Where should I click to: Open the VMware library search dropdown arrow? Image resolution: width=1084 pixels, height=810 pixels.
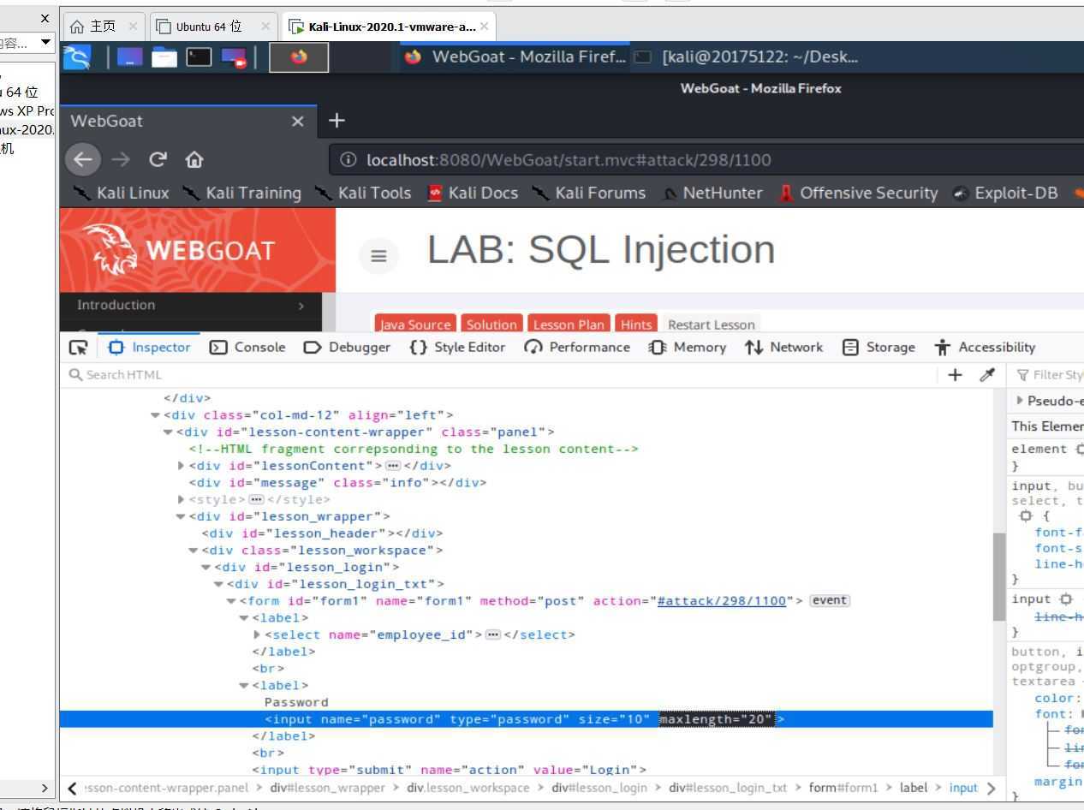coord(45,42)
